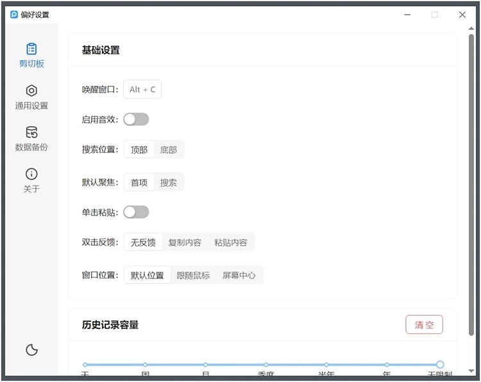The image size is (481, 382).
Task: Click the 清空 clear history button
Action: [424, 324]
